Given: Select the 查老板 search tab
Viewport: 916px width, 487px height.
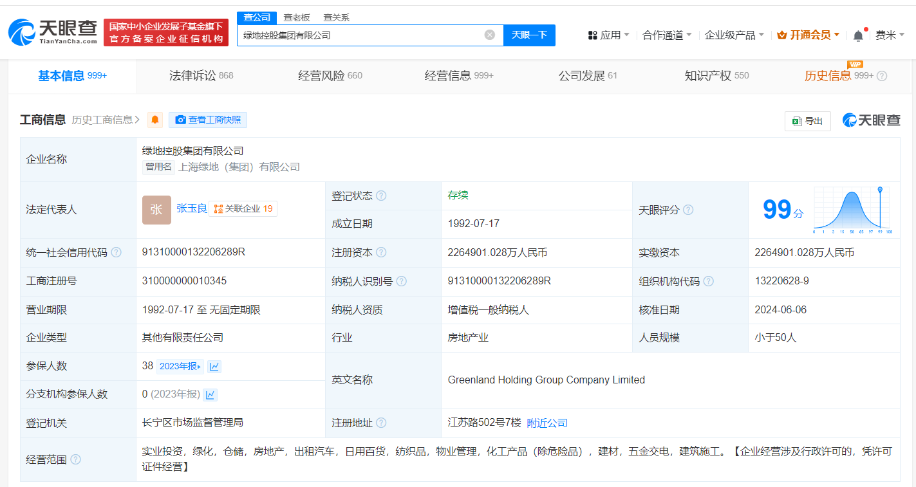Looking at the screenshot, I should tap(297, 17).
